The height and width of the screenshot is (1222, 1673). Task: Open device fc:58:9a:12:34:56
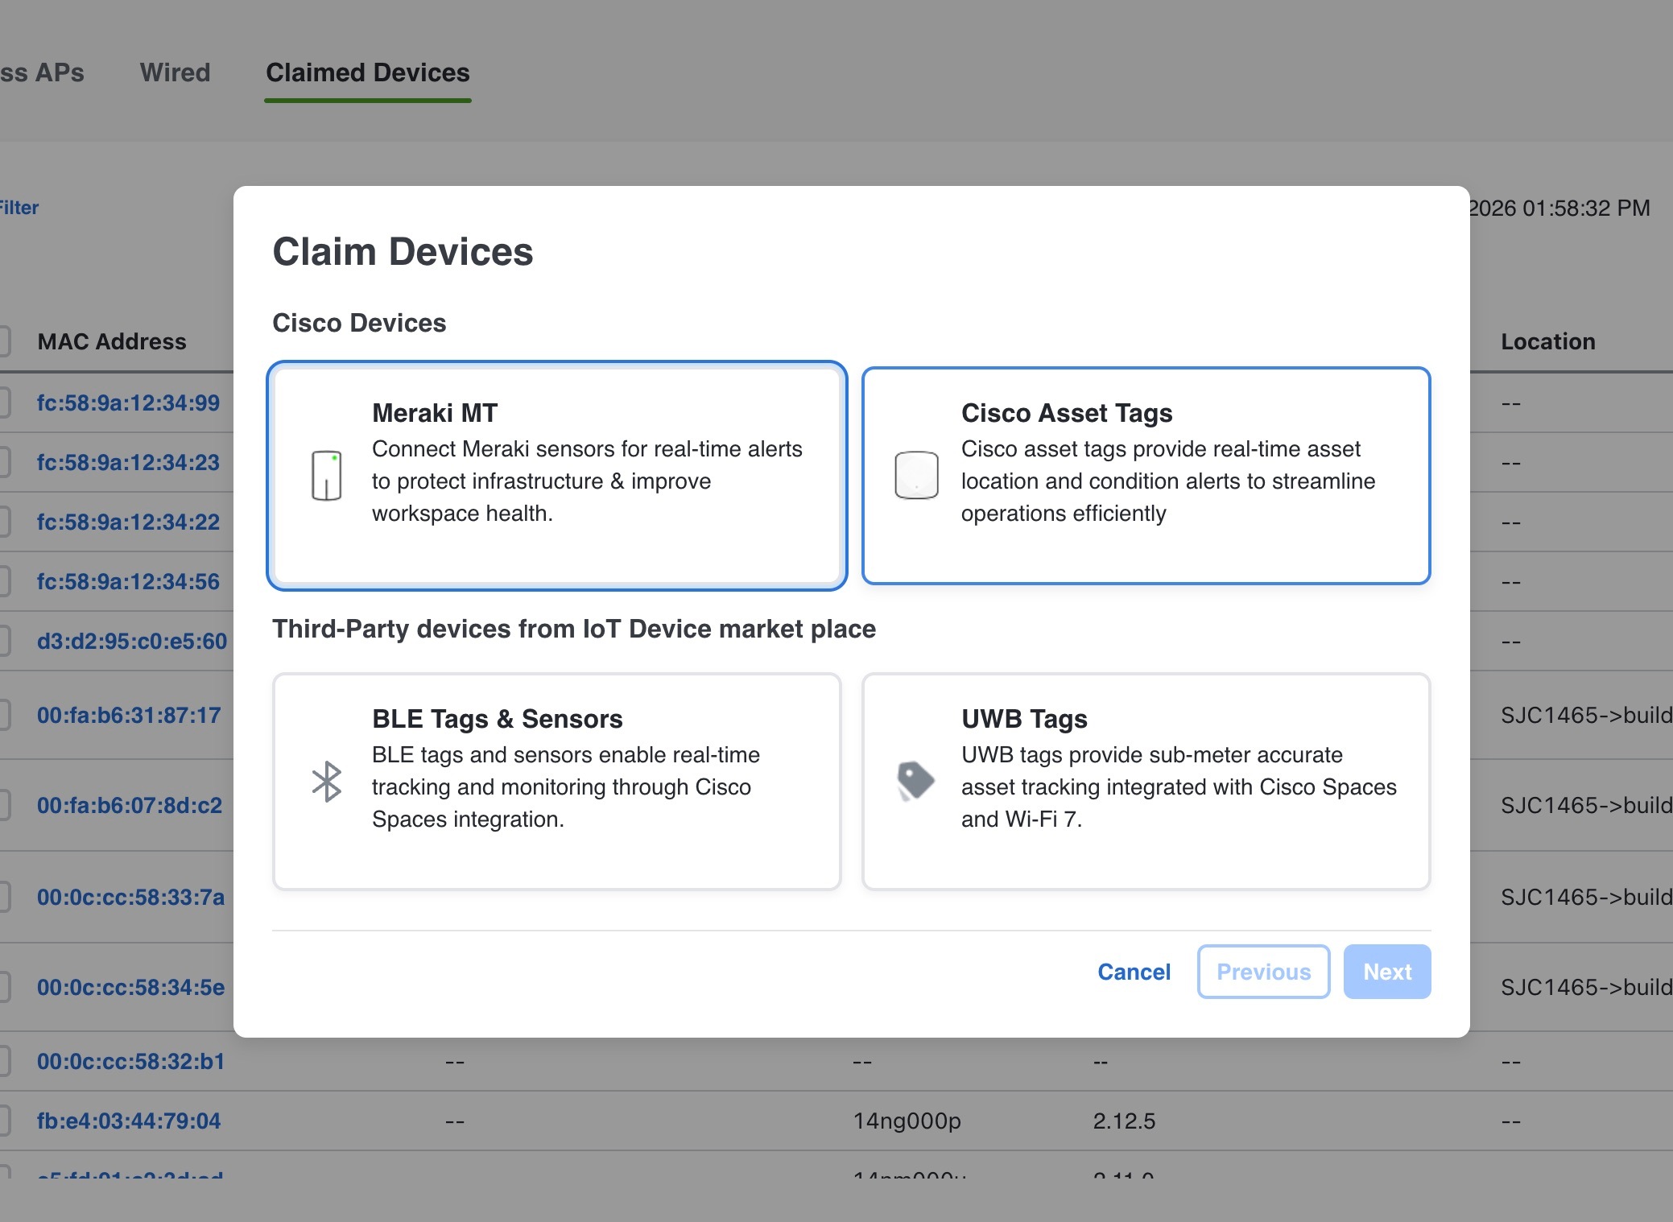pyautogui.click(x=128, y=581)
